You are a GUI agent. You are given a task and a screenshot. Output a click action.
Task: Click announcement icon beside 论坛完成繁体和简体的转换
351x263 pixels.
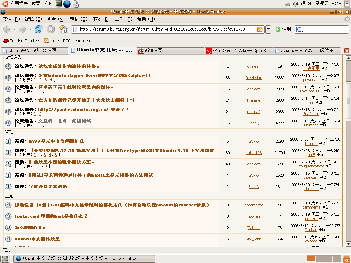pyautogui.click(x=8, y=66)
